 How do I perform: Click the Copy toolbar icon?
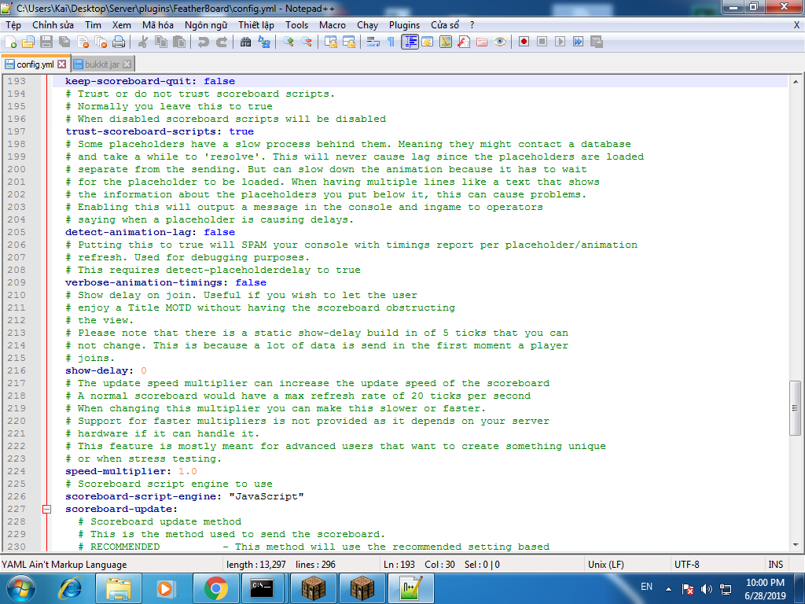pos(161,42)
